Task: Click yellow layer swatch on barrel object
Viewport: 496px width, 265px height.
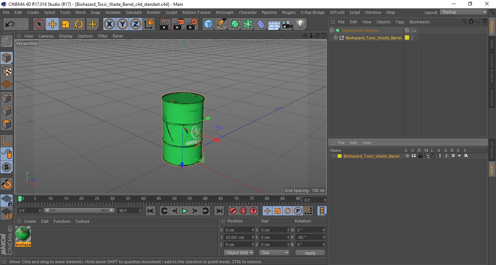Action: [x=407, y=37]
